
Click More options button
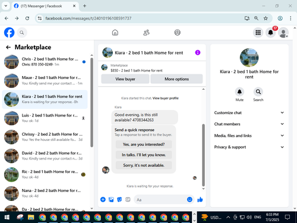pos(176,79)
